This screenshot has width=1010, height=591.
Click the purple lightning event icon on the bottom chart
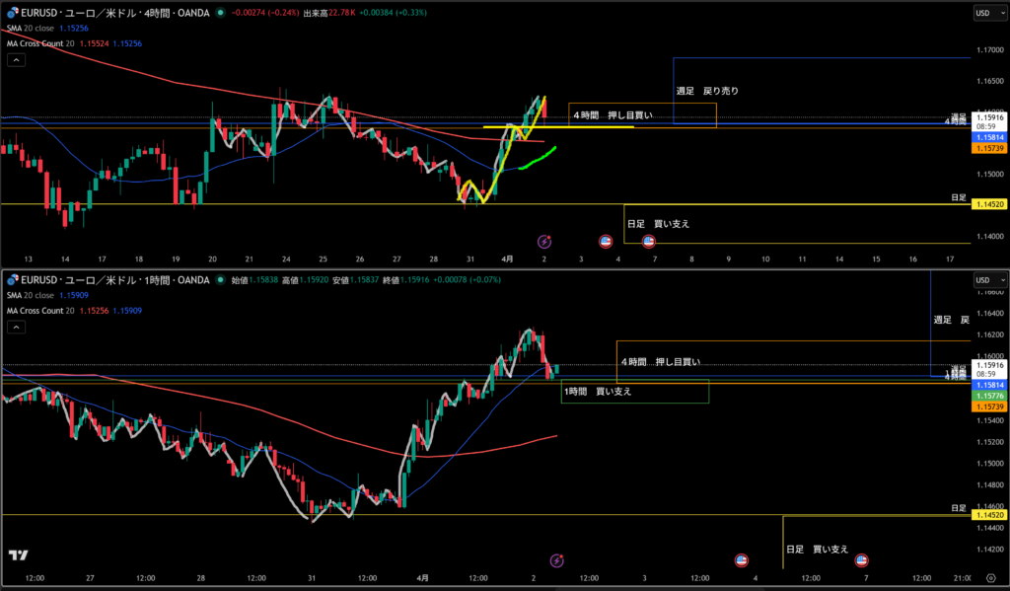click(556, 559)
